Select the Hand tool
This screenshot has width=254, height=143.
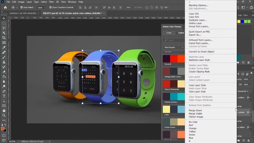pos(4,110)
